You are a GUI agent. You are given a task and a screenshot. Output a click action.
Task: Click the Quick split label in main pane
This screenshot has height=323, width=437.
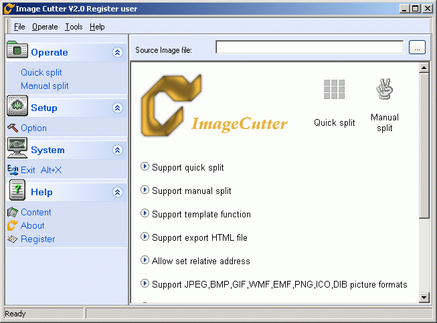335,123
